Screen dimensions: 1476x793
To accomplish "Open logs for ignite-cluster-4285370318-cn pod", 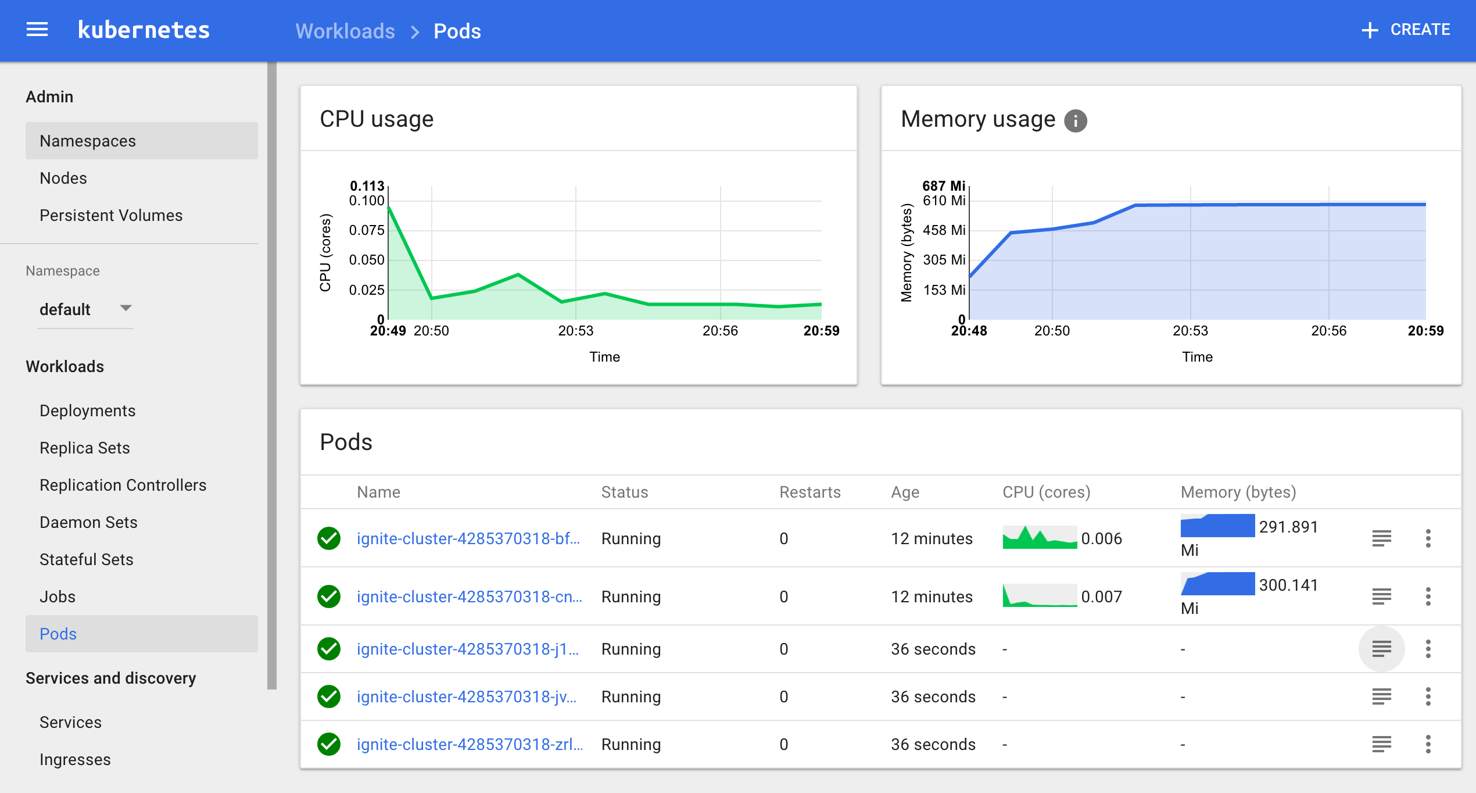I will tap(1381, 596).
